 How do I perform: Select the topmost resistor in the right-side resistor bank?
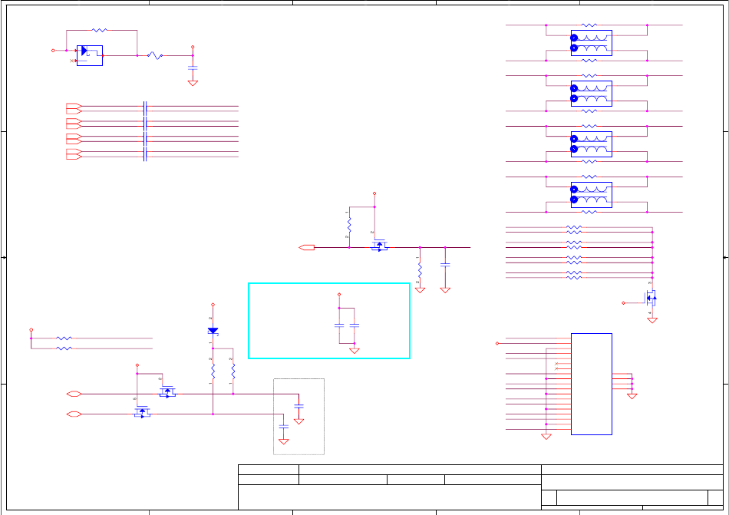574,227
